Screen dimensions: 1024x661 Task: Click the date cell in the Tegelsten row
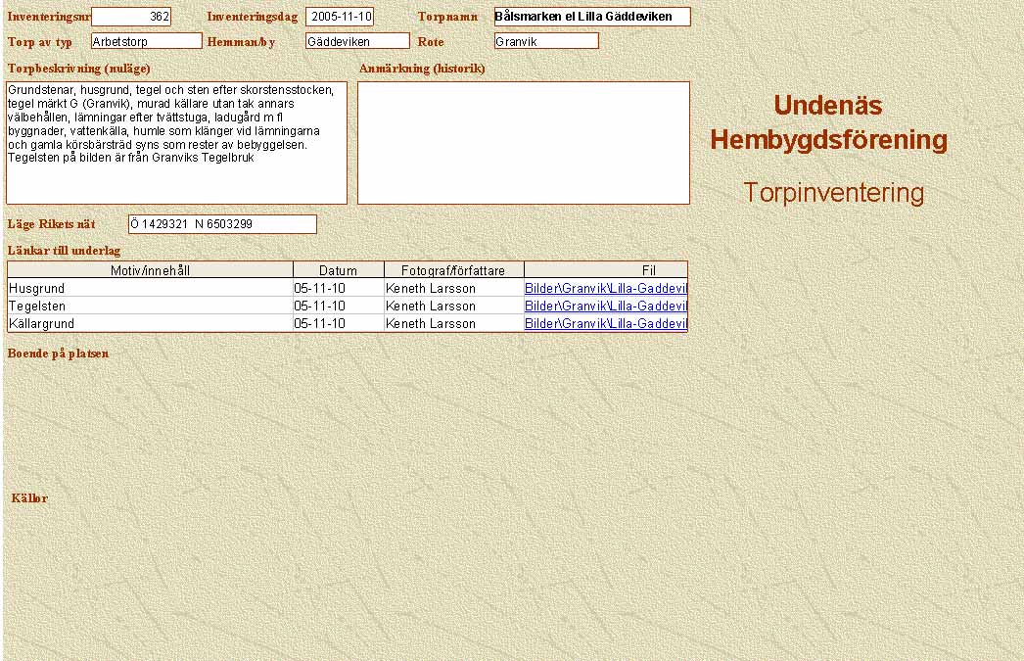(x=338, y=307)
